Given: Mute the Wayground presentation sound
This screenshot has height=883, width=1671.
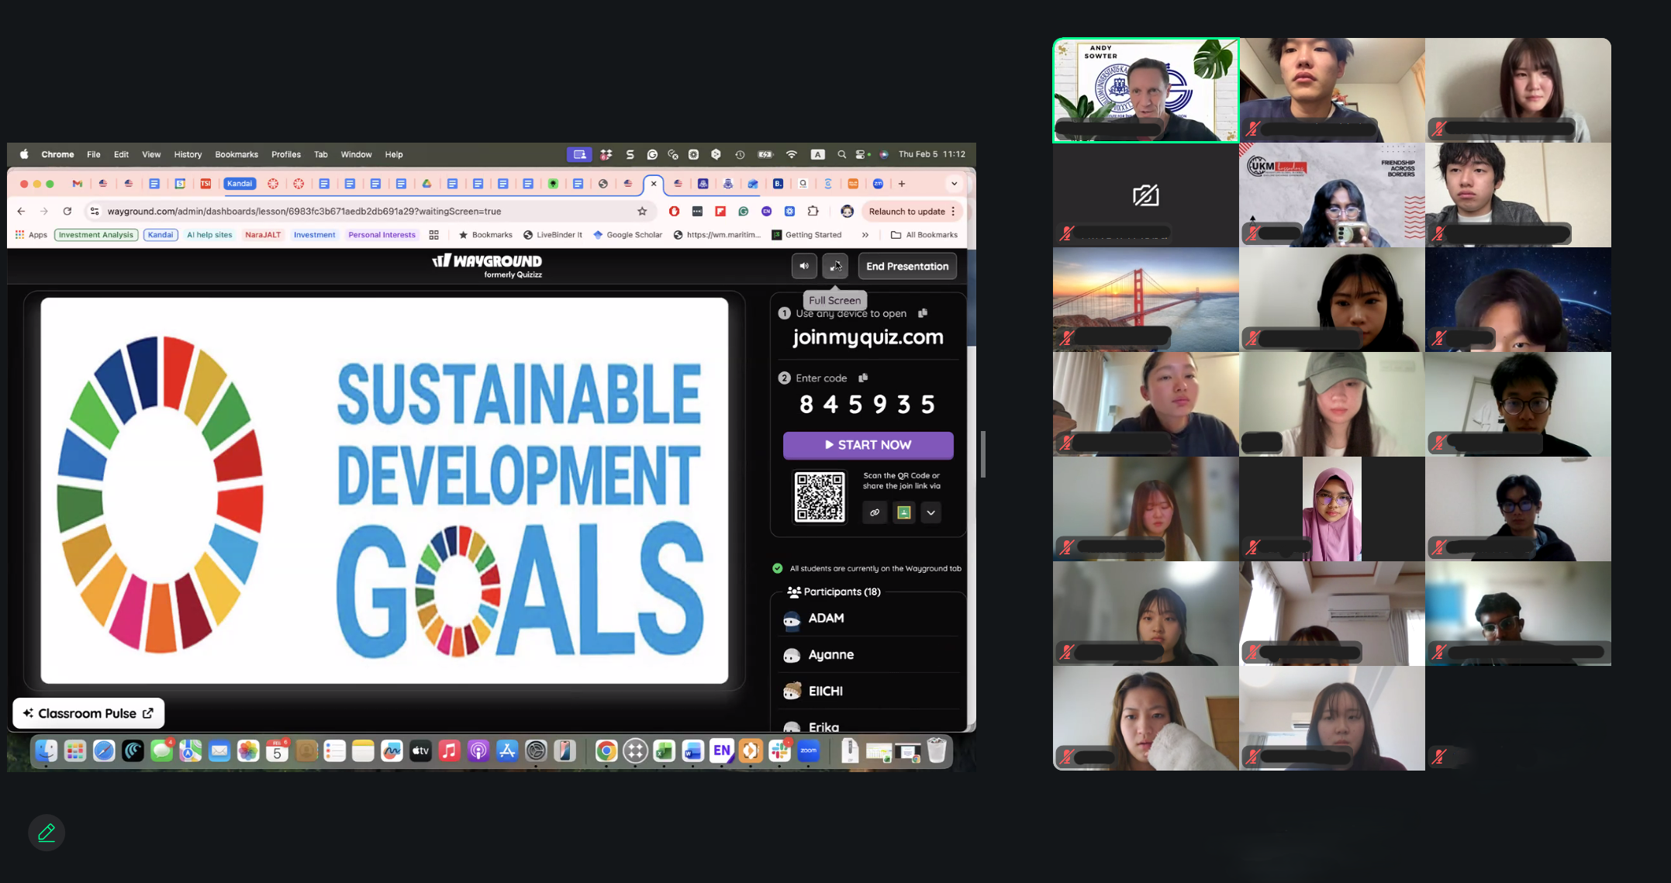Looking at the screenshot, I should (804, 266).
